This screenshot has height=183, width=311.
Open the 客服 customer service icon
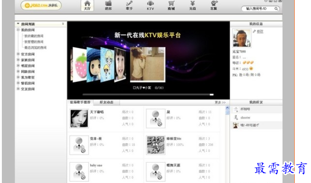tap(214, 3)
